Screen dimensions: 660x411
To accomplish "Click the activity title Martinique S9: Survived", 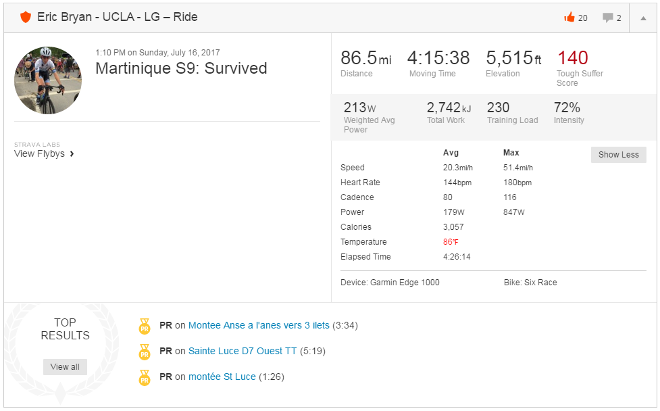I will tap(182, 68).
